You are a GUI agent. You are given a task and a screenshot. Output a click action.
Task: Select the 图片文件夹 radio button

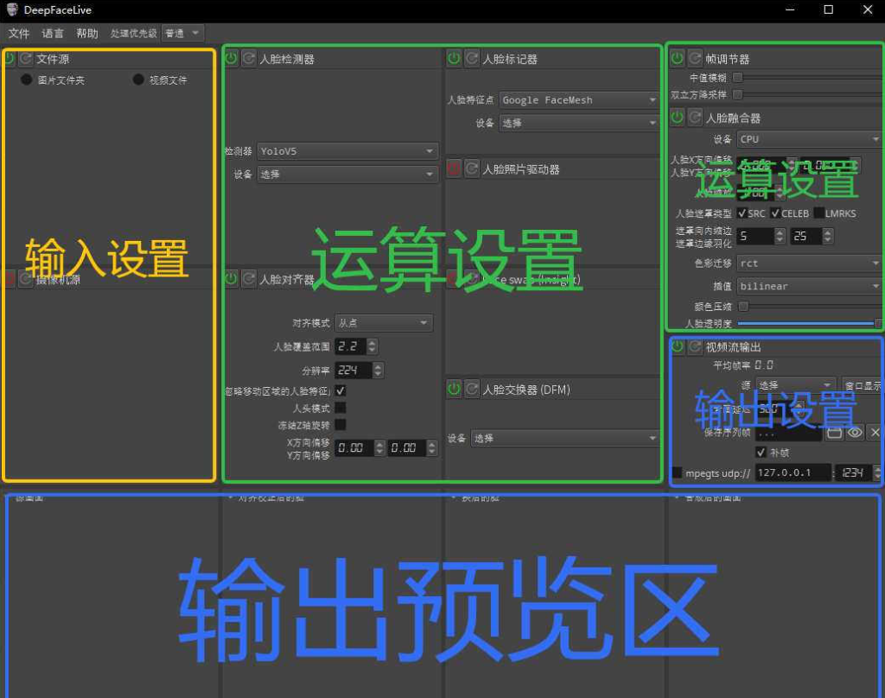pos(27,79)
